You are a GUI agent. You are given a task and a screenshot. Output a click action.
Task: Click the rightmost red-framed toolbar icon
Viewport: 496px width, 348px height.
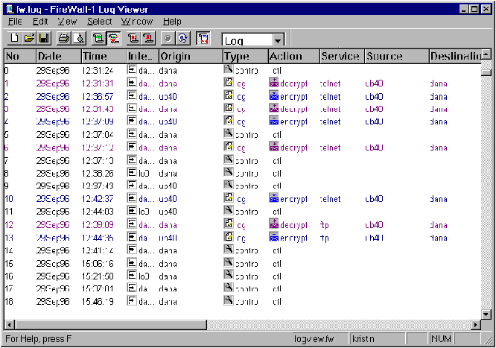point(204,38)
